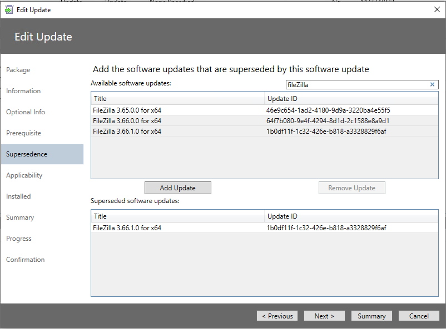446x329 pixels.
Task: Click the Add Update button
Action: [178, 188]
